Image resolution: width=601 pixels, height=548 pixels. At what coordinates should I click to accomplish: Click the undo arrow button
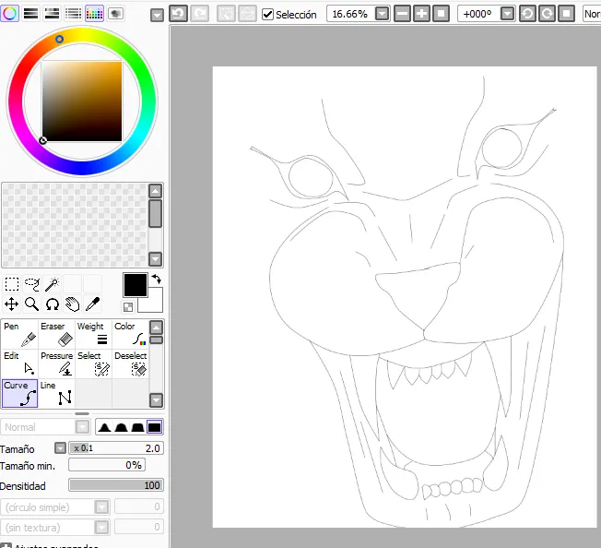tap(179, 14)
